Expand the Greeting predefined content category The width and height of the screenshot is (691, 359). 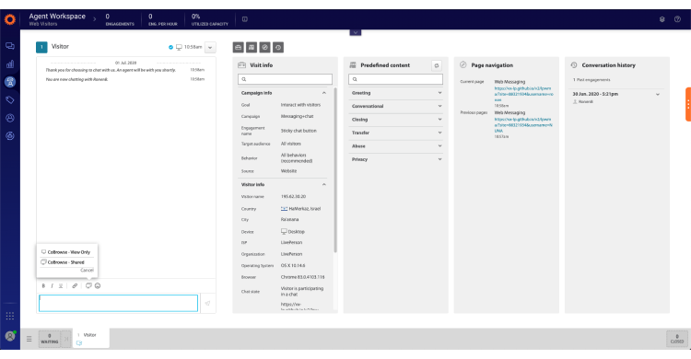[x=396, y=93]
